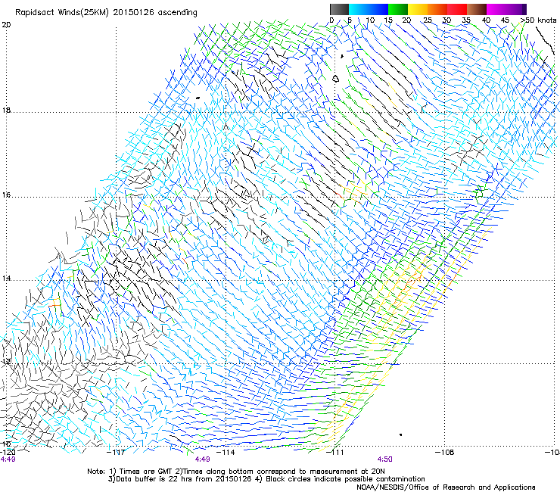Click the orange 25-30 knots color segment
The width and height of the screenshot is (560, 492).
[x=437, y=9]
